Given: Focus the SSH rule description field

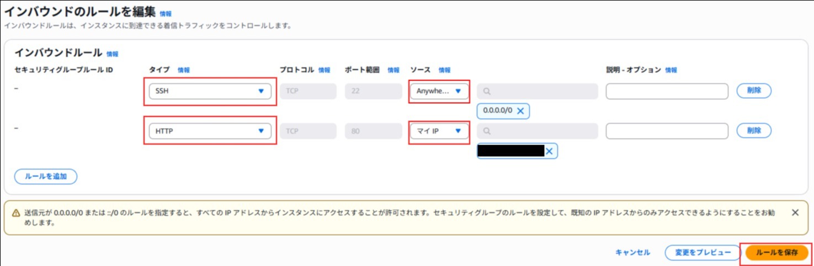Looking at the screenshot, I should coord(667,91).
